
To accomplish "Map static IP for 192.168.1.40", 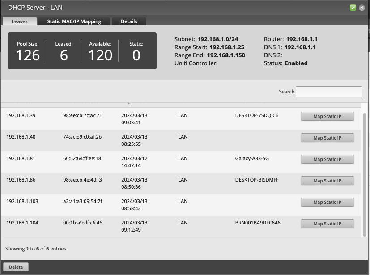I will [327, 138].
